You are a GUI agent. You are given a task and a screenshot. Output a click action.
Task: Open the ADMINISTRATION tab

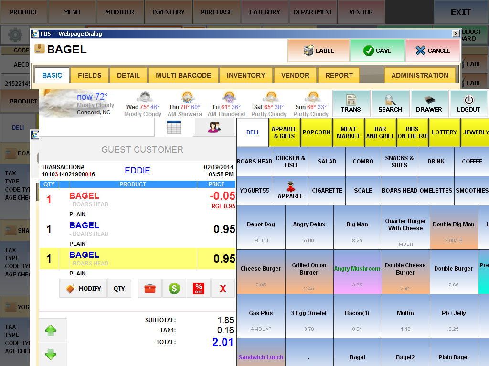[x=420, y=75]
